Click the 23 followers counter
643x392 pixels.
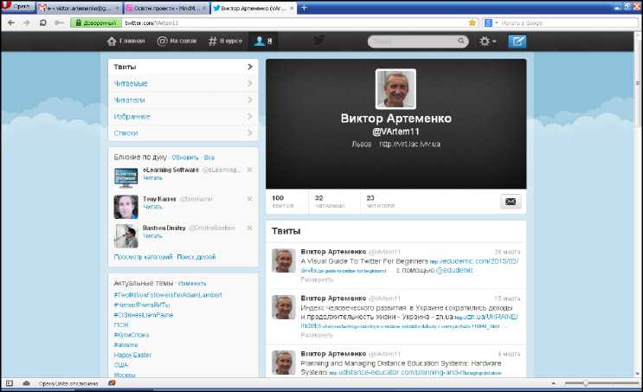[380, 202]
